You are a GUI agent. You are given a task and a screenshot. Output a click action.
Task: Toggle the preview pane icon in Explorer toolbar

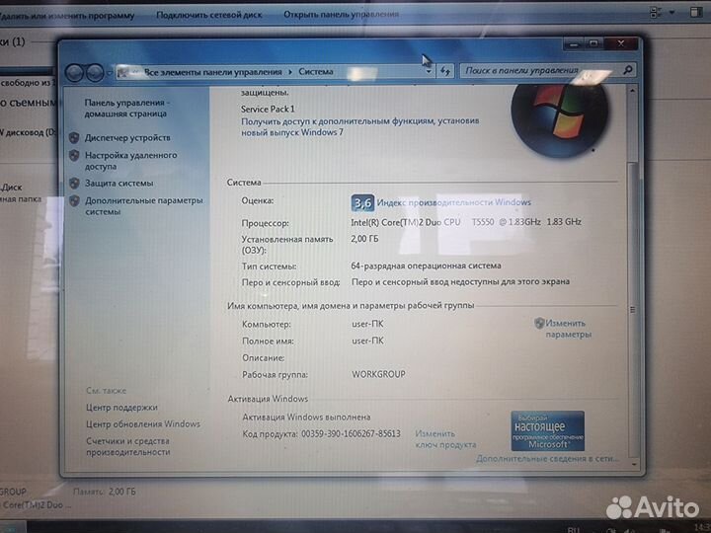coord(696,12)
